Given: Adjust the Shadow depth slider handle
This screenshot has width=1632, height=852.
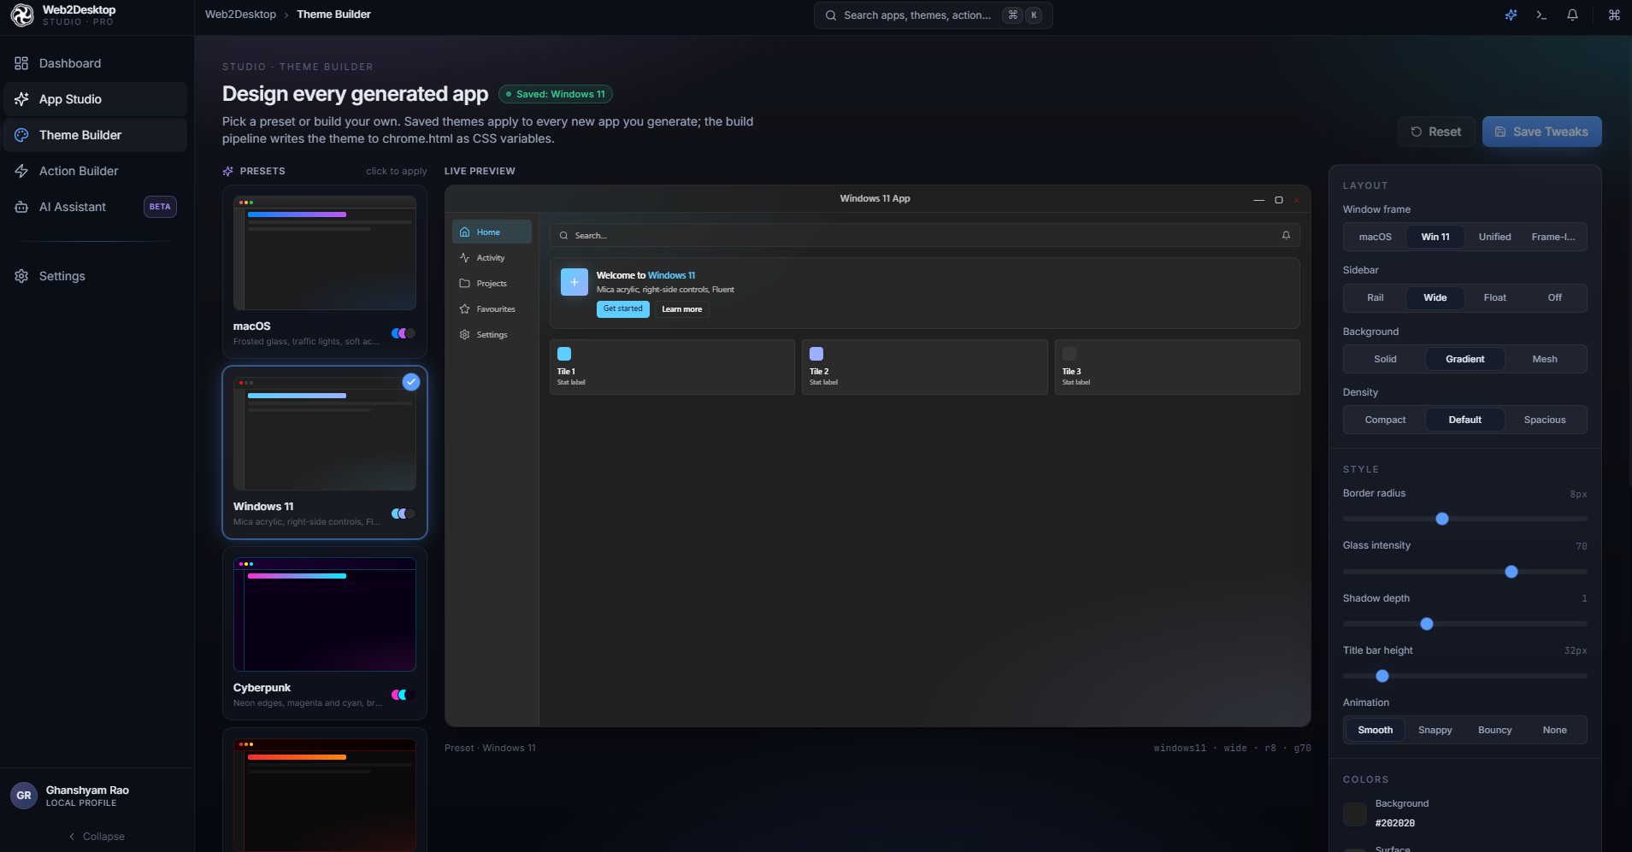Looking at the screenshot, I should [x=1427, y=624].
